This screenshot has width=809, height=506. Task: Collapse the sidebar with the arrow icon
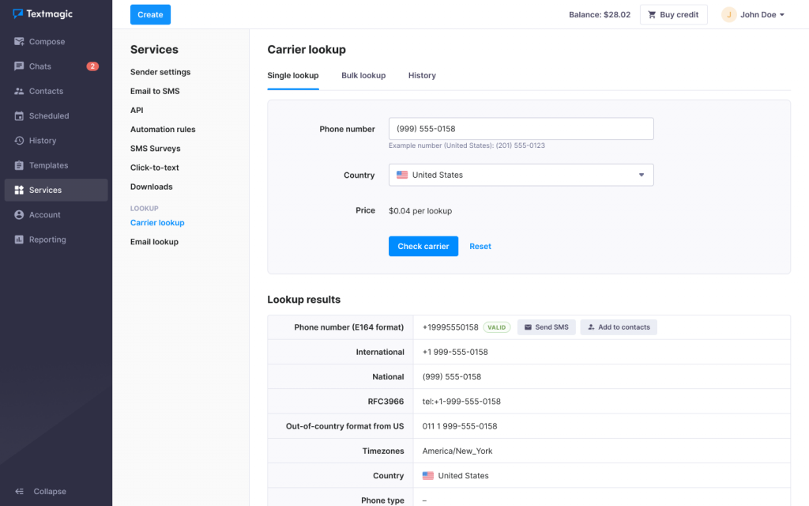click(19, 491)
